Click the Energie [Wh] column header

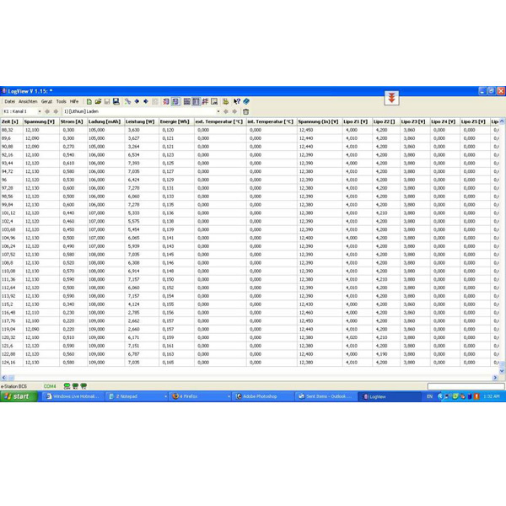point(176,121)
